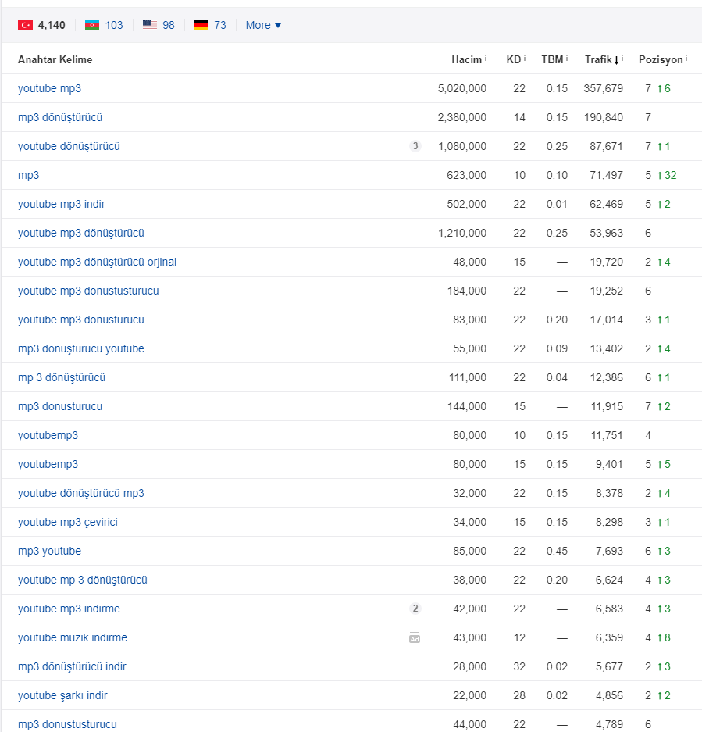Open the mp3 dönüştürücü keyword link

click(60, 117)
